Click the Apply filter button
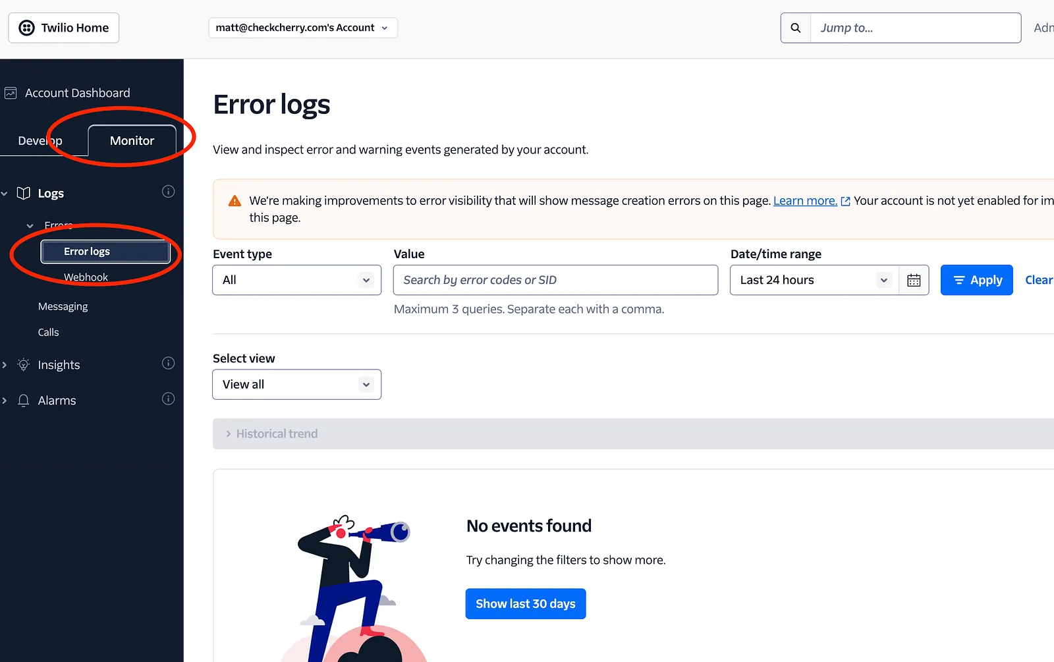This screenshot has height=662, width=1054. point(977,280)
